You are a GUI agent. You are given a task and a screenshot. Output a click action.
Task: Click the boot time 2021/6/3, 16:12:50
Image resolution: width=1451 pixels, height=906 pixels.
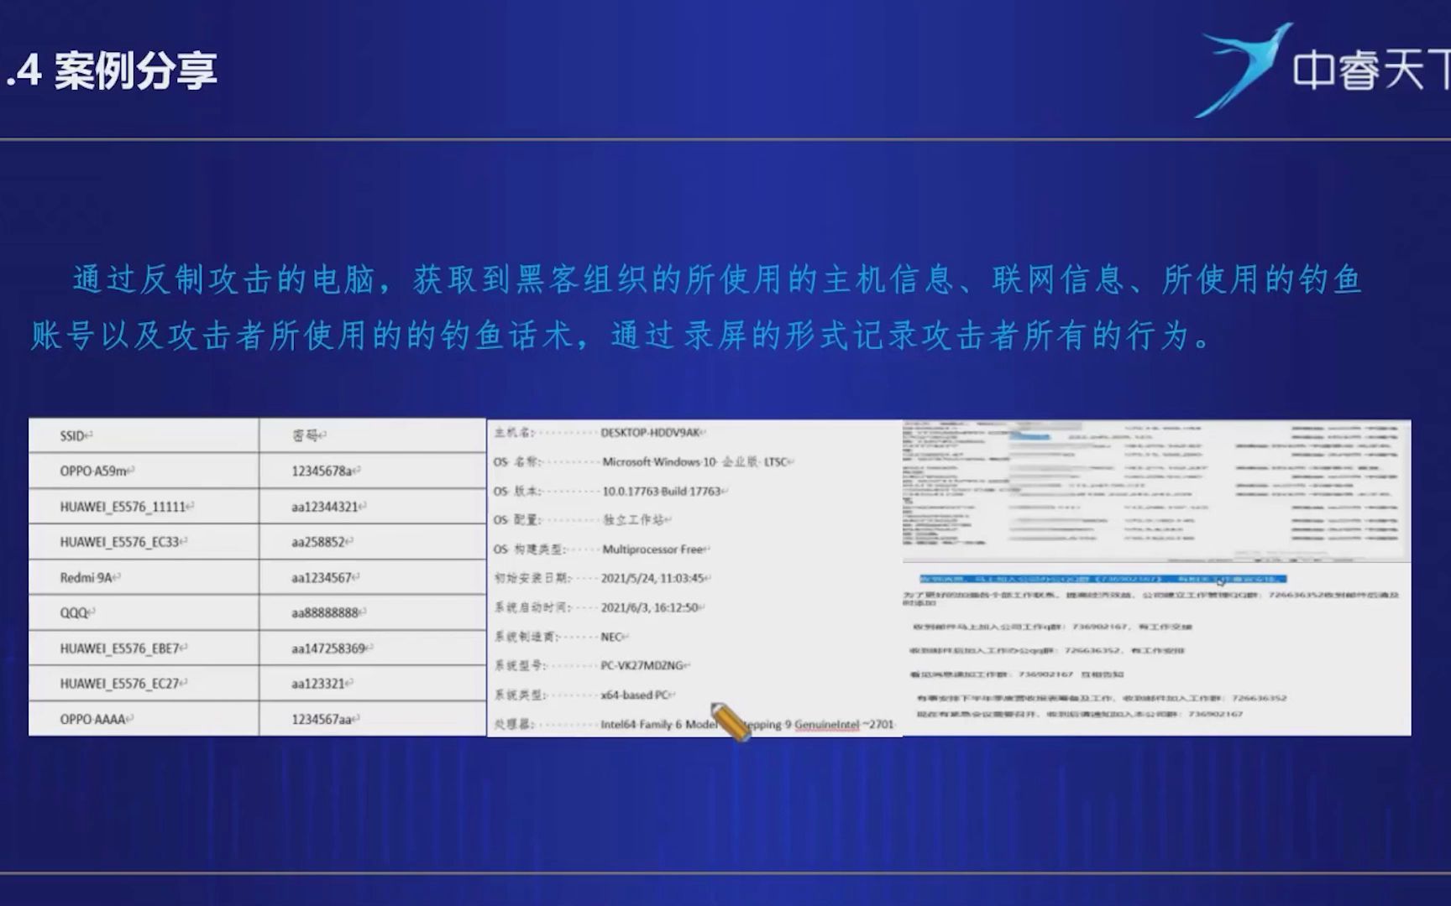click(x=651, y=607)
